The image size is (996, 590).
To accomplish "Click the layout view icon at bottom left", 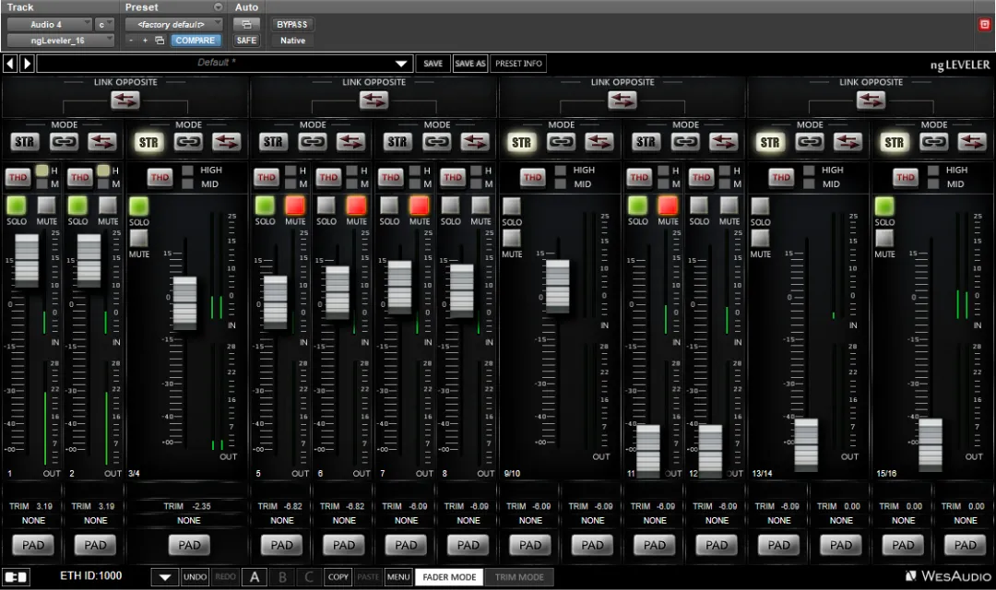I will tap(16, 577).
